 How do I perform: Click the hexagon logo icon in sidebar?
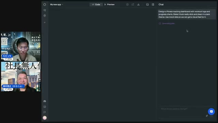[45, 4]
